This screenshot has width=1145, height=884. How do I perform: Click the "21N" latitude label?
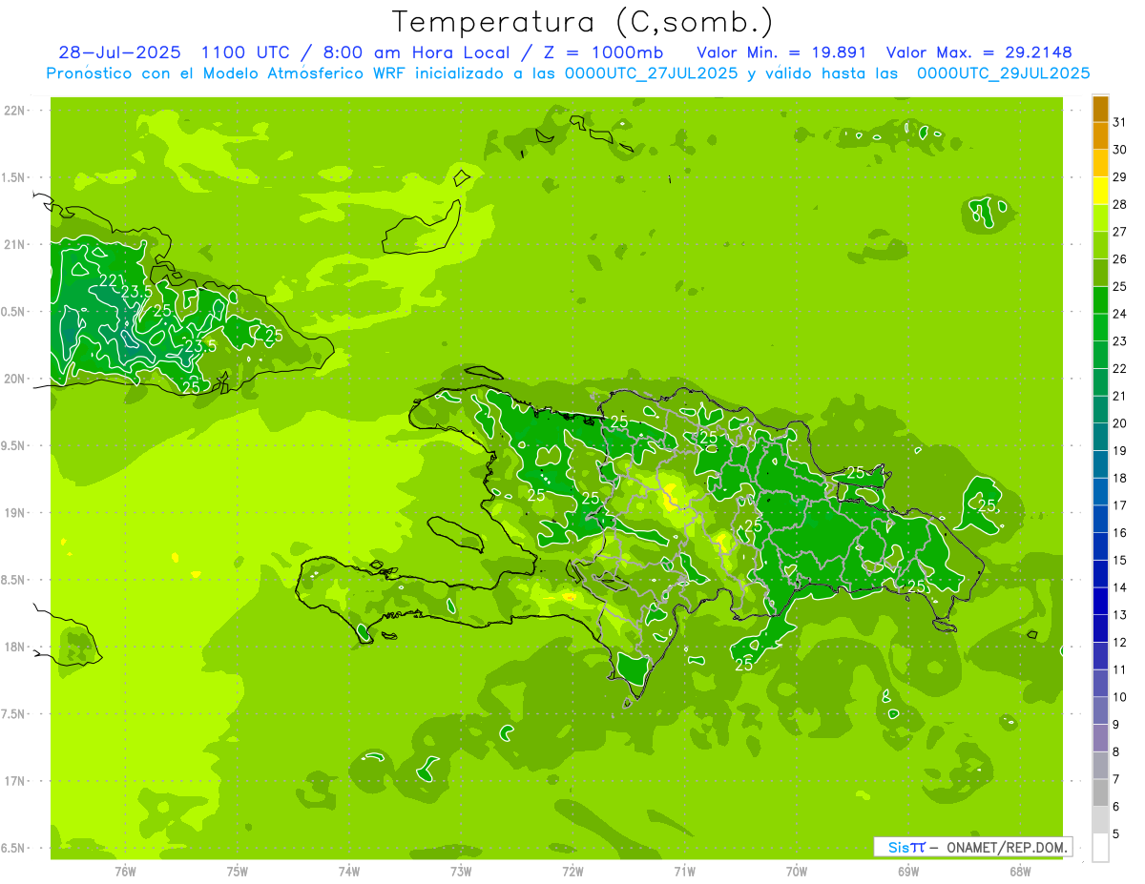tap(14, 245)
